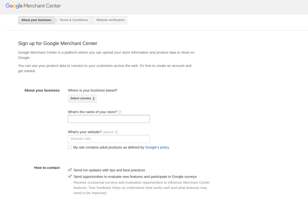Select the About your business step
This screenshot has width=308, height=200.
pos(36,20)
